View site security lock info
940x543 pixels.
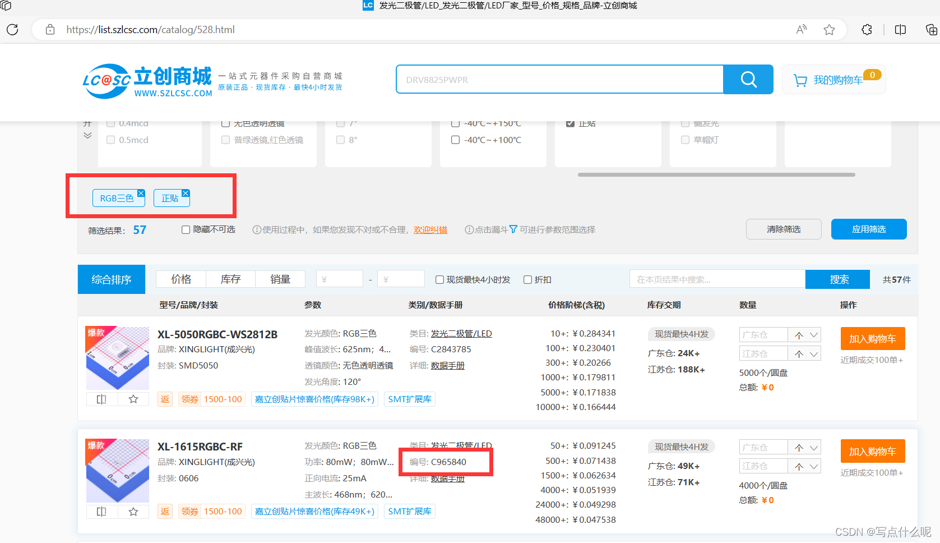coord(50,30)
